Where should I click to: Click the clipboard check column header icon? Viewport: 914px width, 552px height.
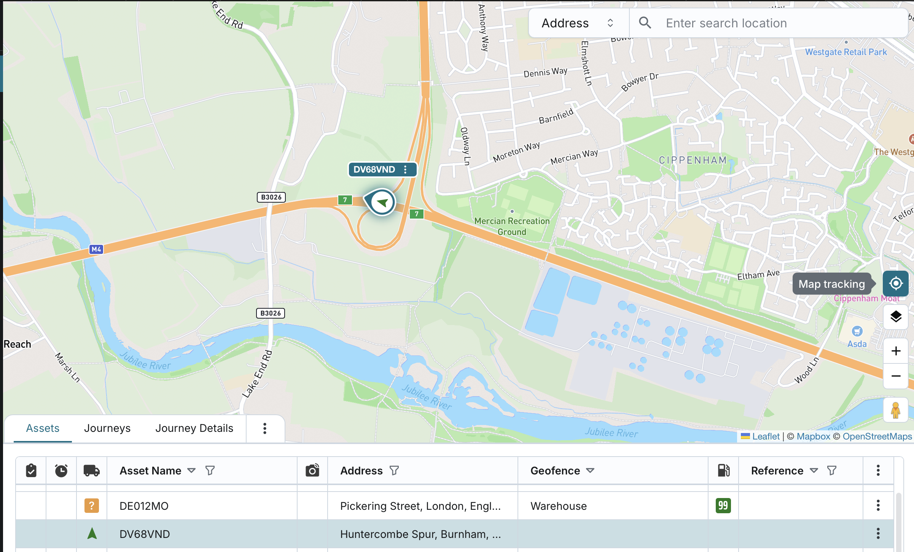point(31,471)
